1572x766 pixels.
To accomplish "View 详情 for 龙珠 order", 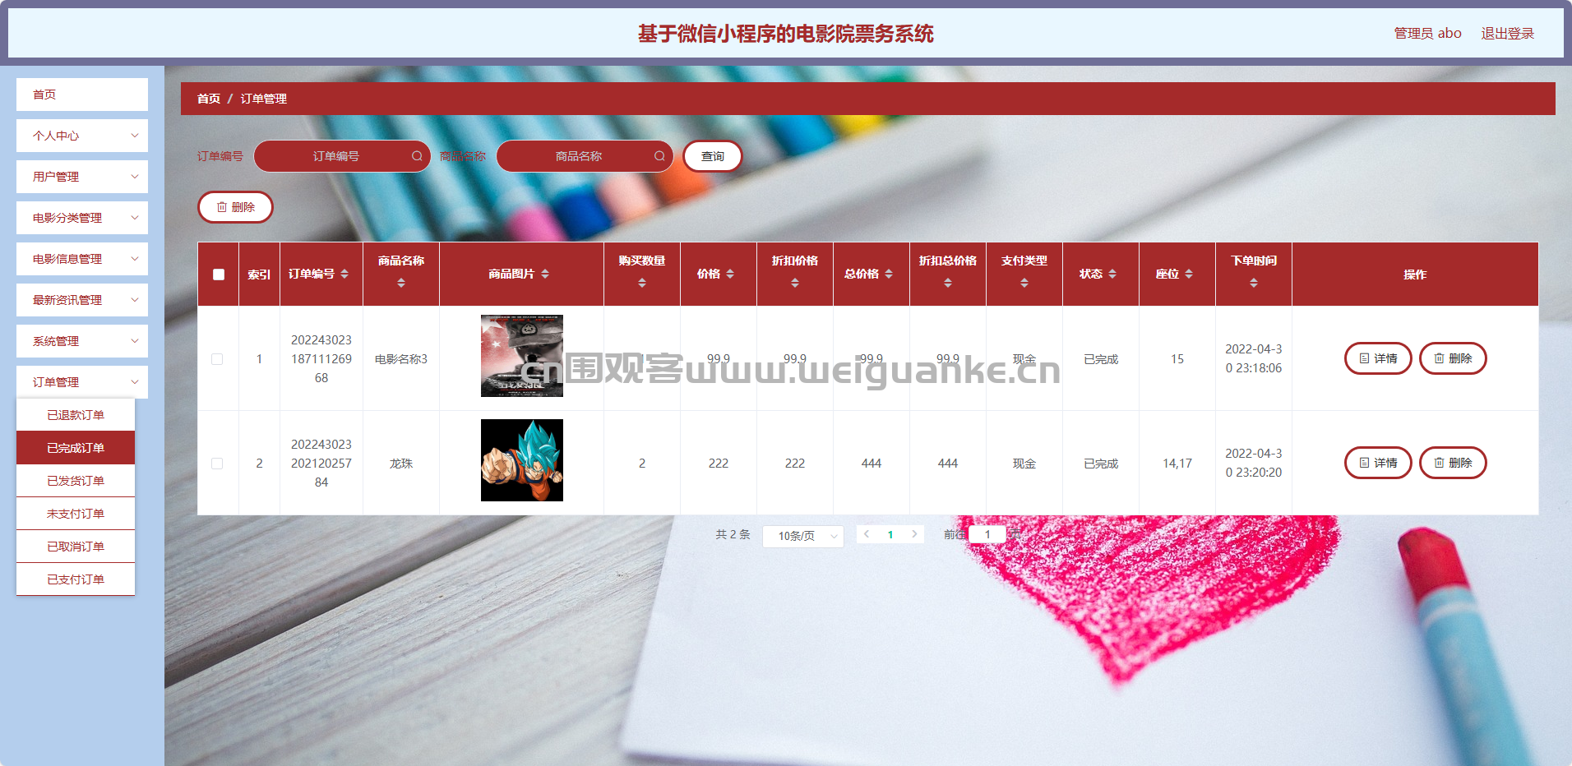I will [1378, 463].
